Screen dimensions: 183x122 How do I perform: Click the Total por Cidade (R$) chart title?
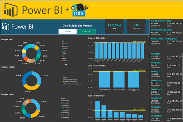98,66
